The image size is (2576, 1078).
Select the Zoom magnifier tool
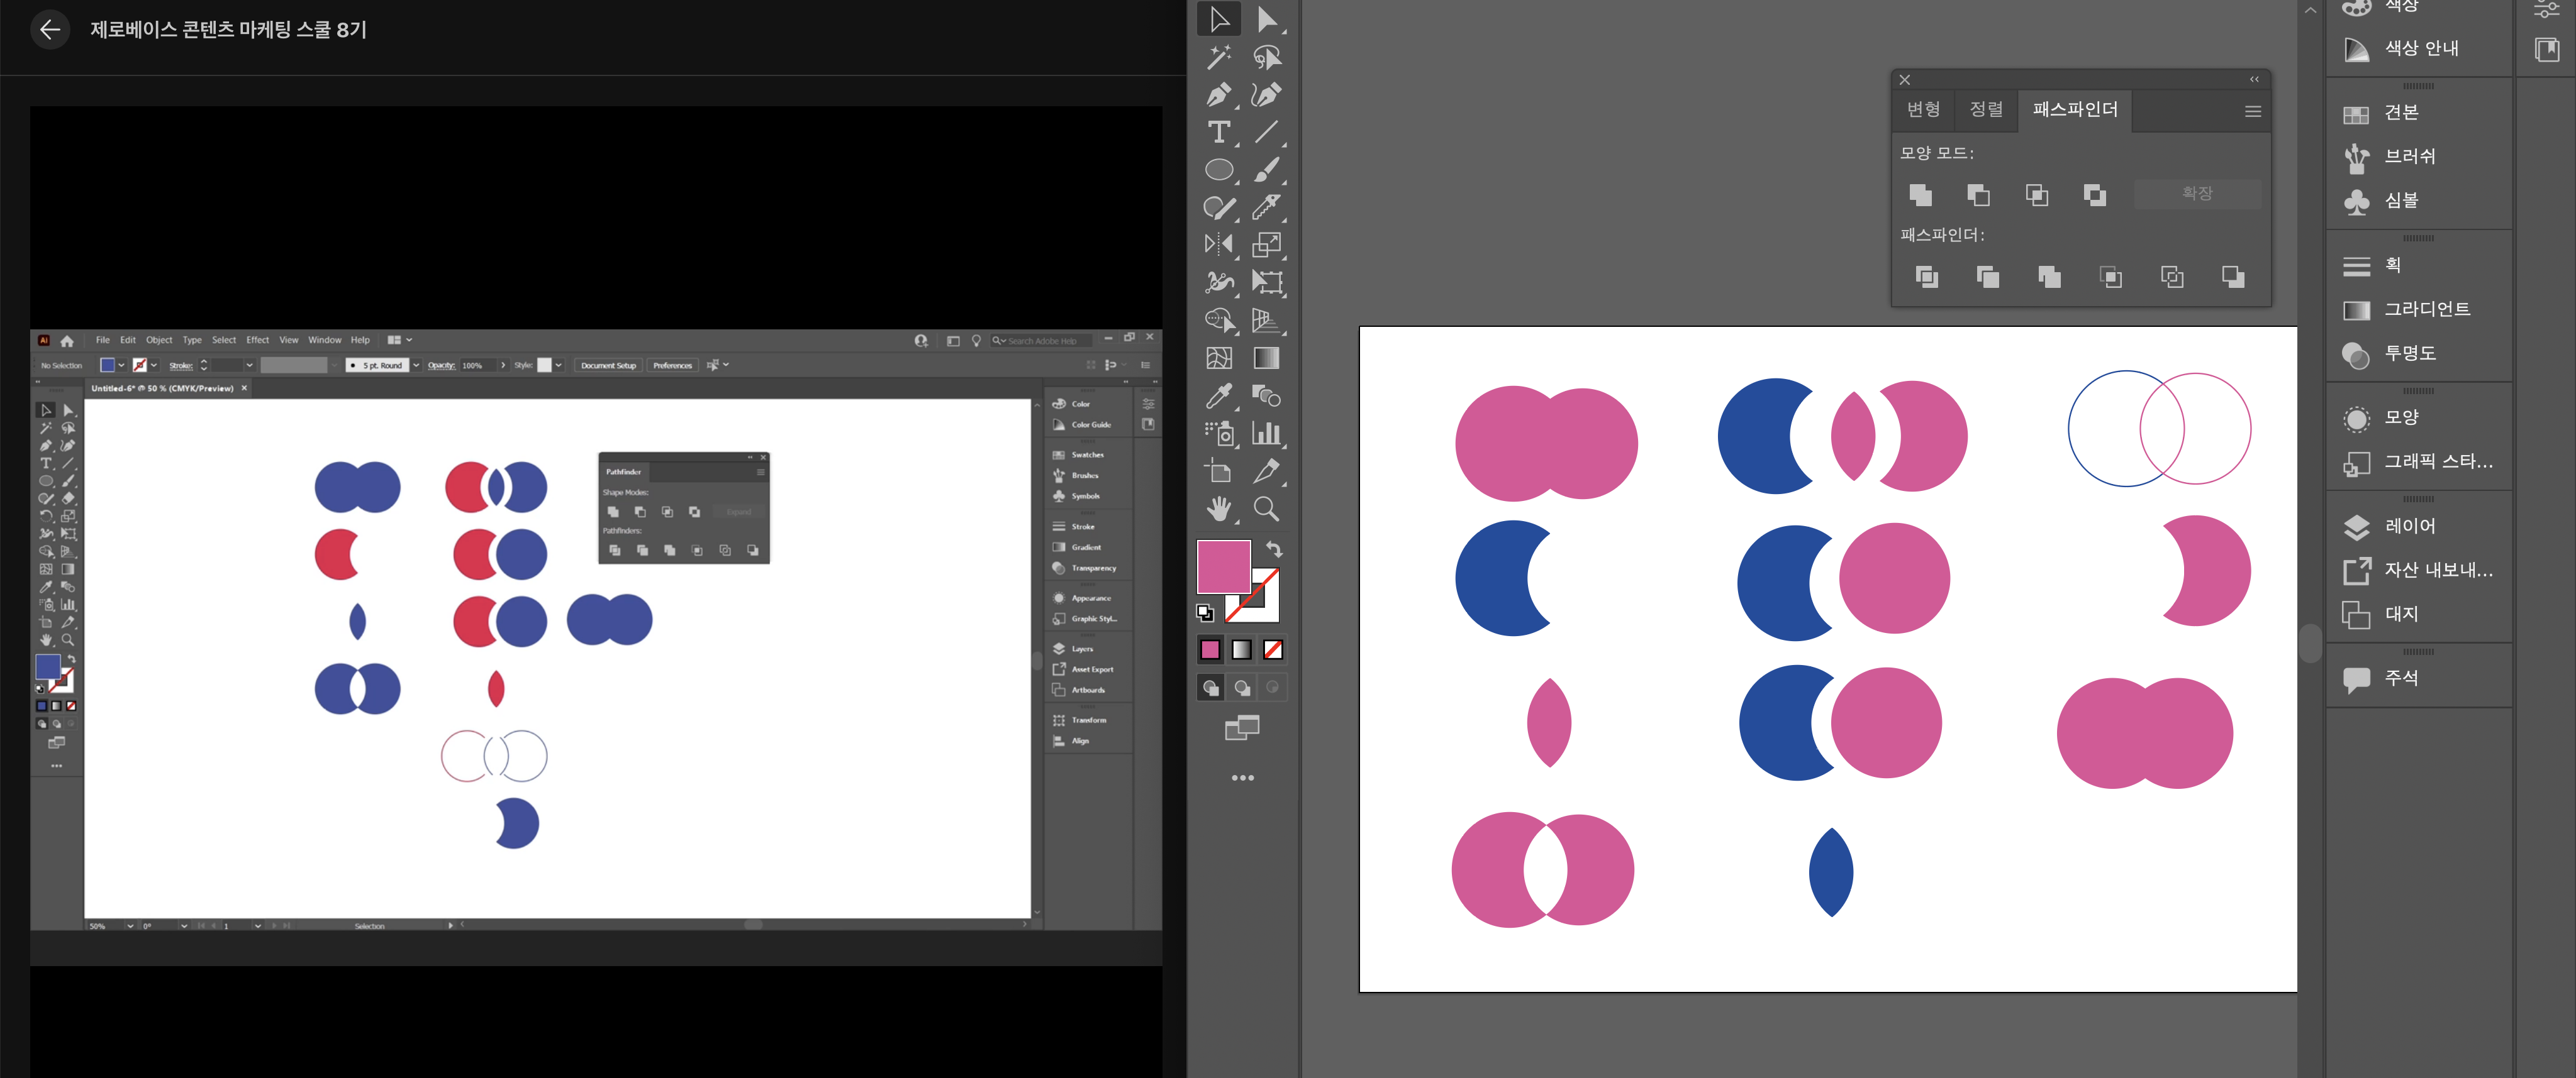click(1266, 509)
